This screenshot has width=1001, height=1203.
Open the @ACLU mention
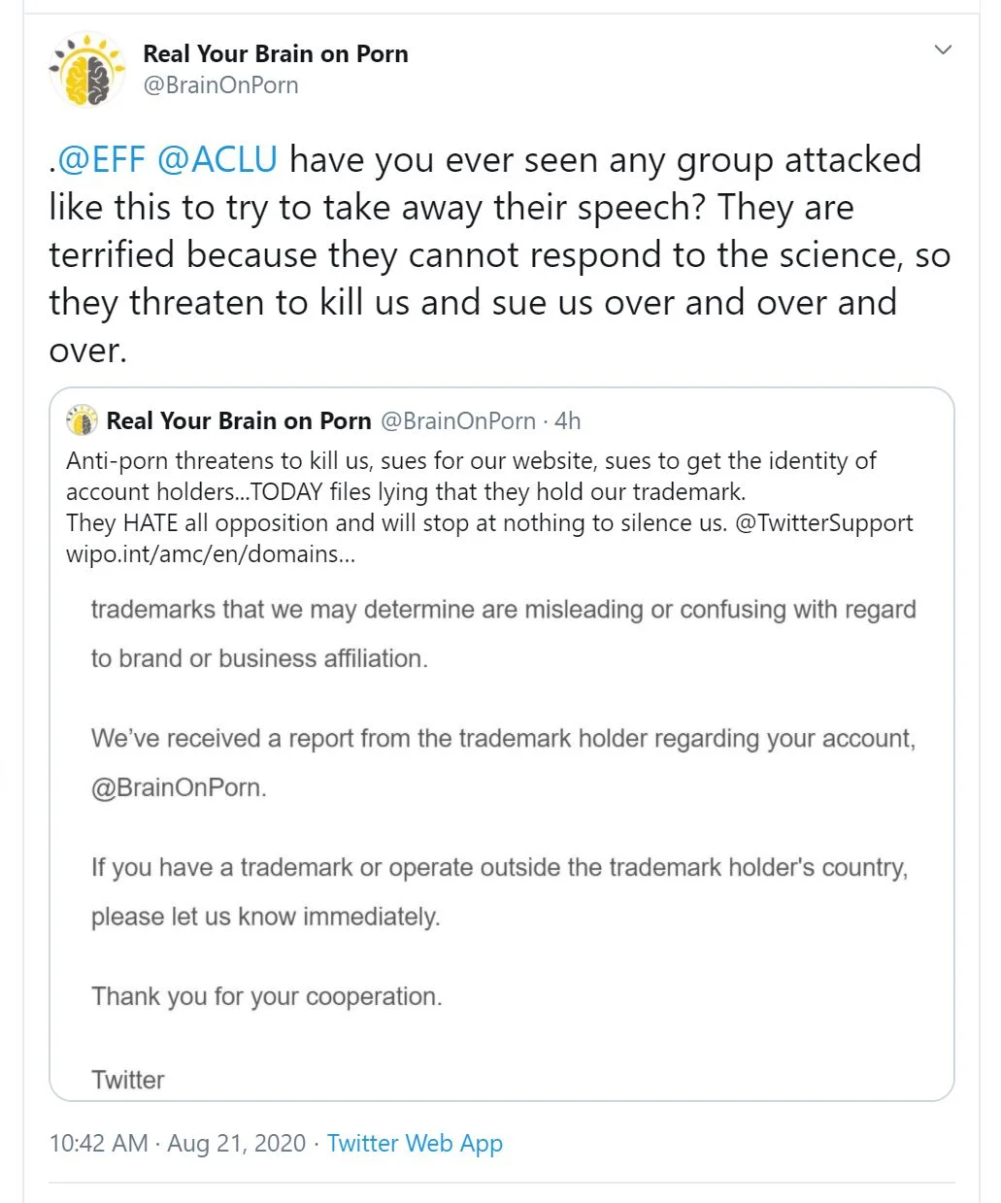click(217, 159)
